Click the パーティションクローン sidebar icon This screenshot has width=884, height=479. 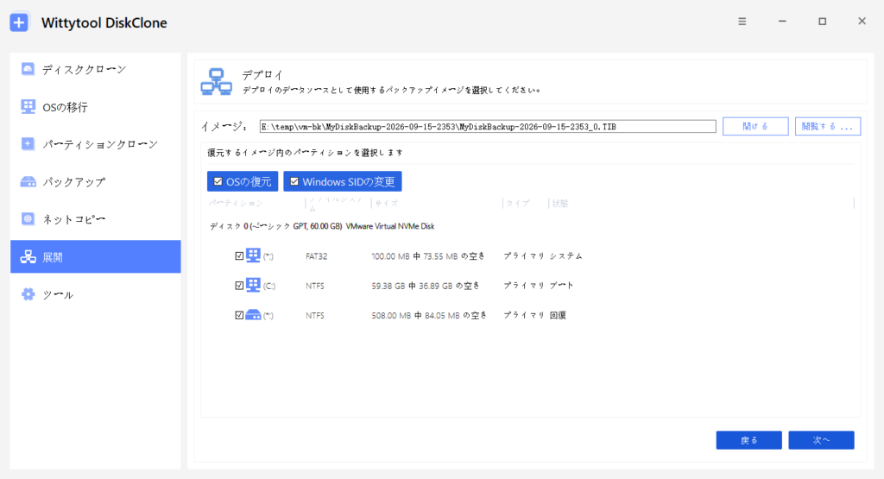pyautogui.click(x=28, y=144)
